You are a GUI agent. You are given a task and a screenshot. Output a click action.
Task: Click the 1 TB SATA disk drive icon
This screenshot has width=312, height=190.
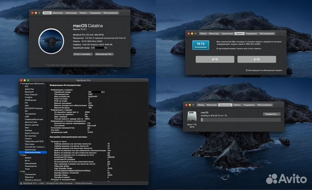[x=192, y=117]
